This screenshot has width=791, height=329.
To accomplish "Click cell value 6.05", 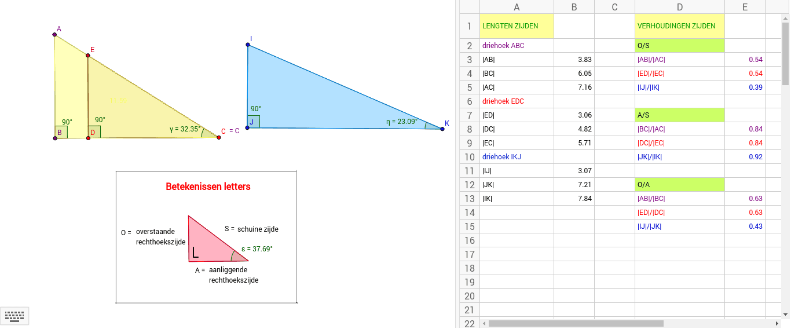I will (x=574, y=74).
